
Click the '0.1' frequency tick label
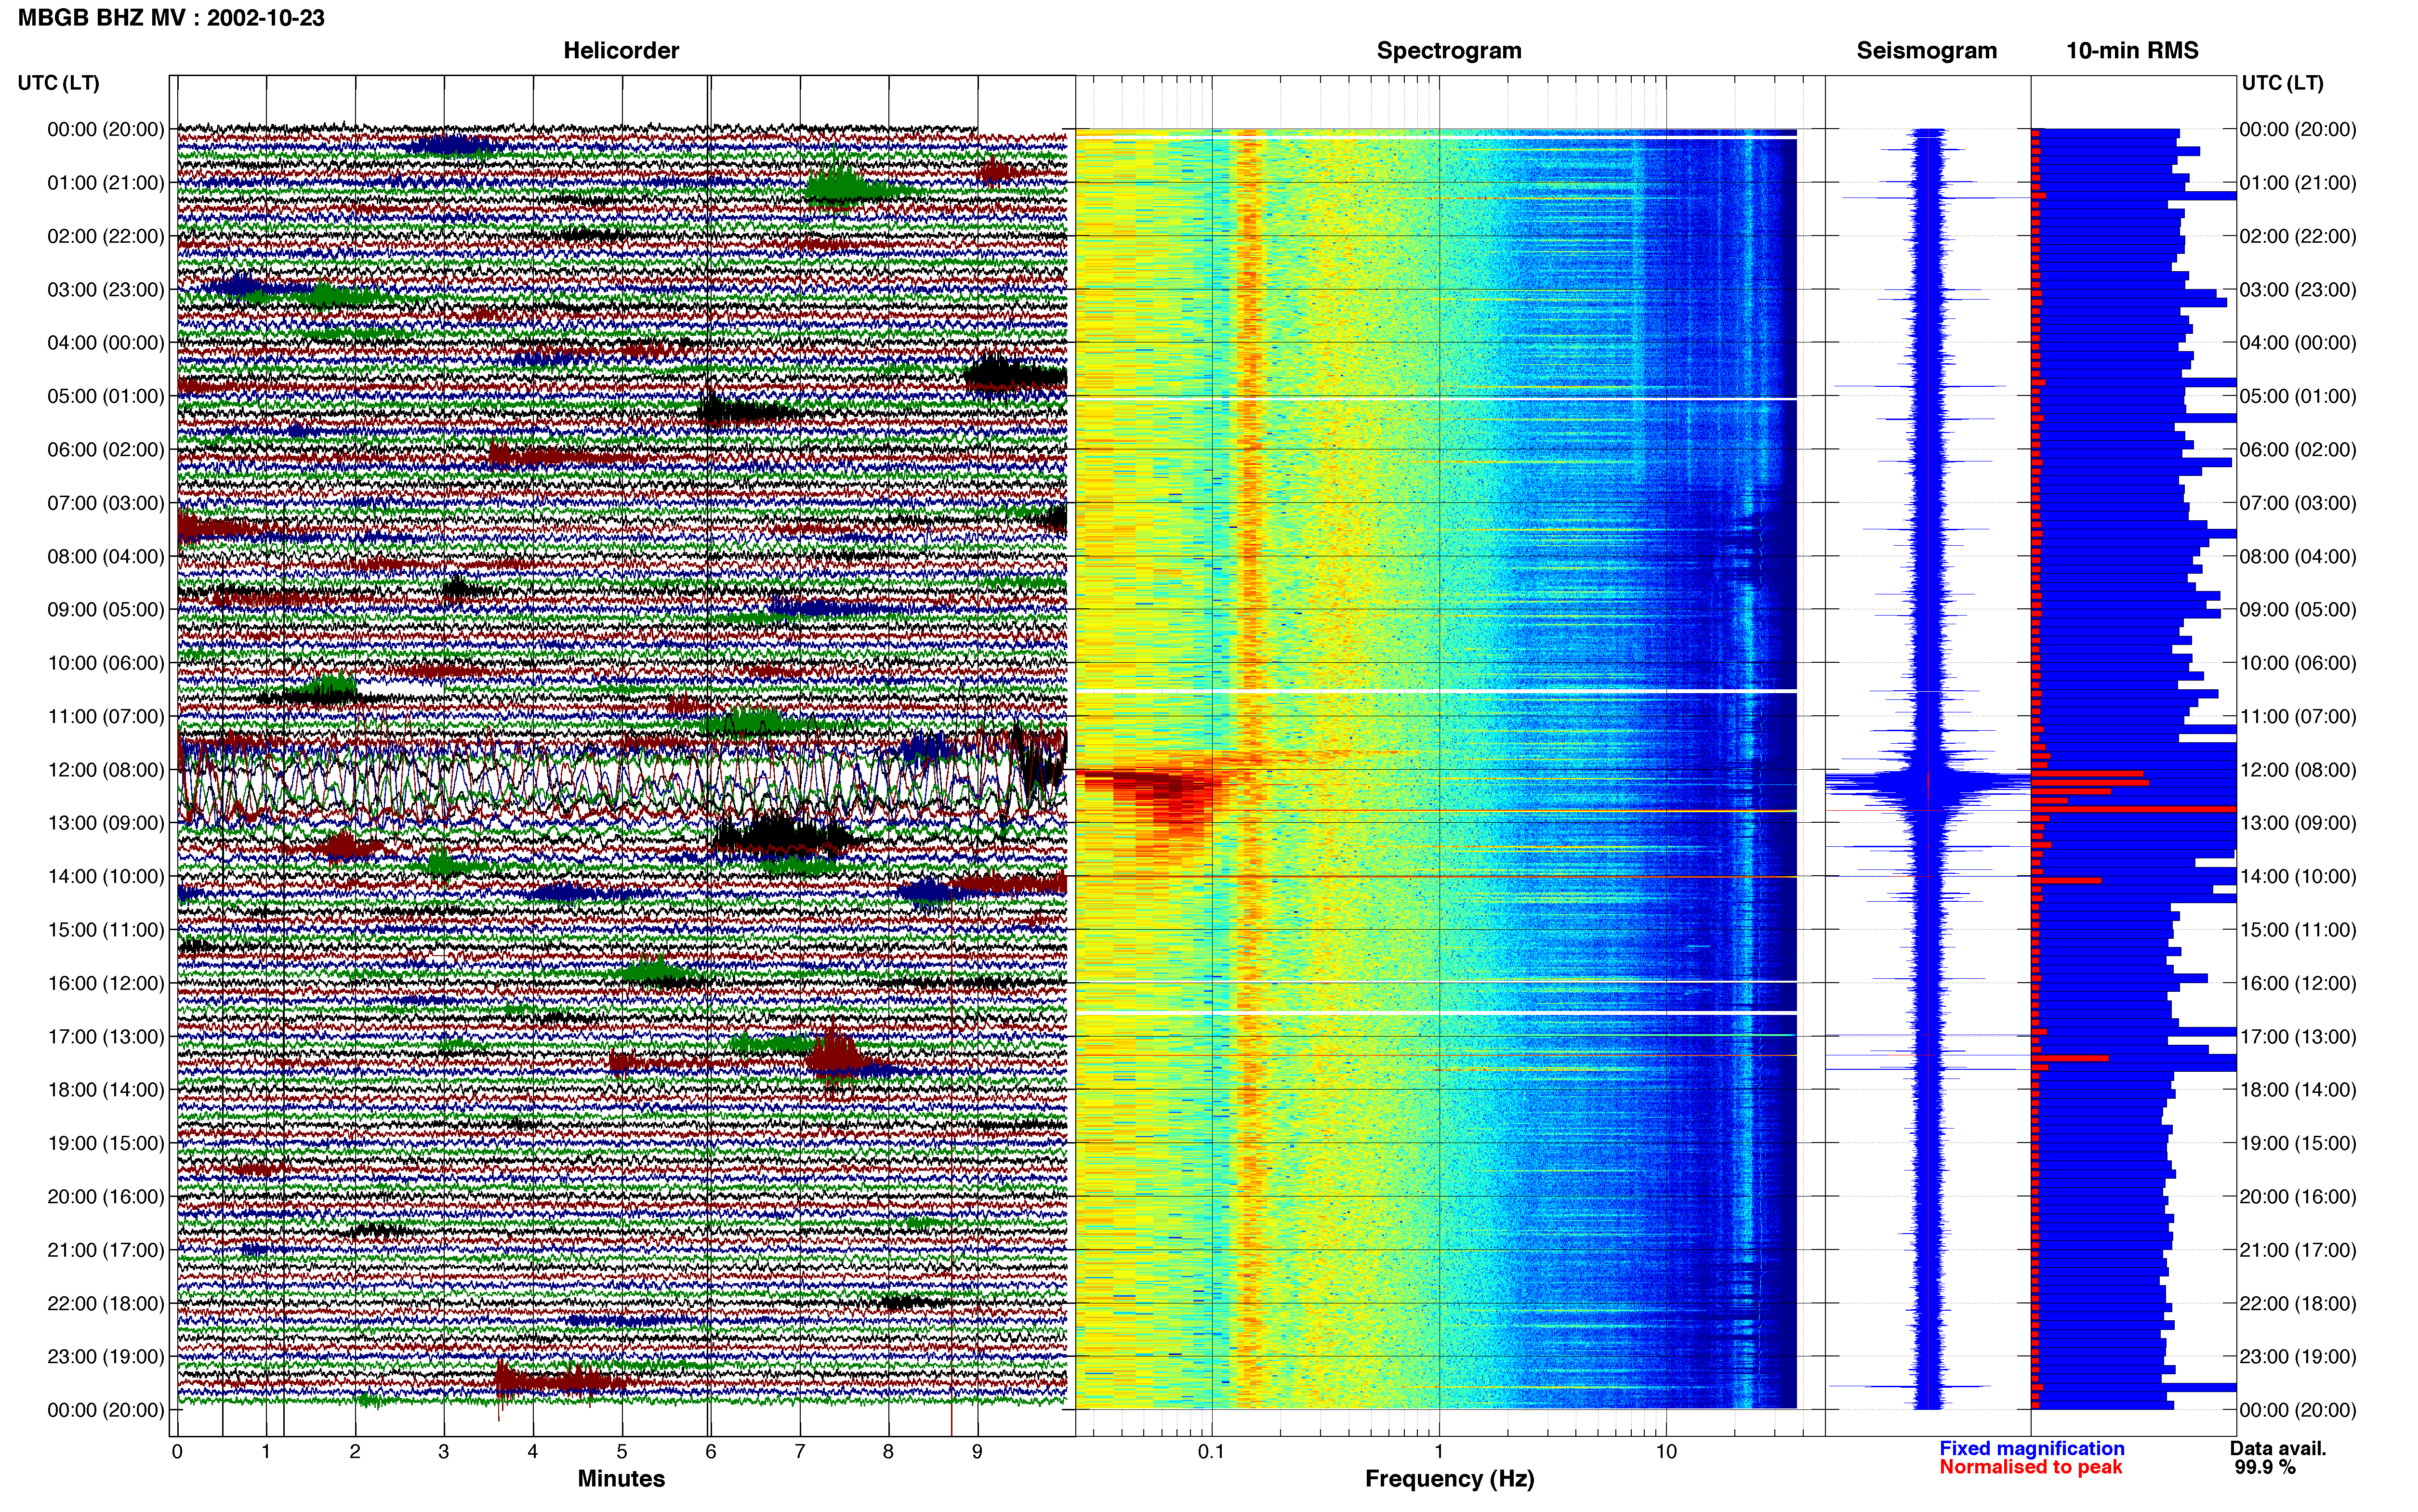pyautogui.click(x=1211, y=1452)
